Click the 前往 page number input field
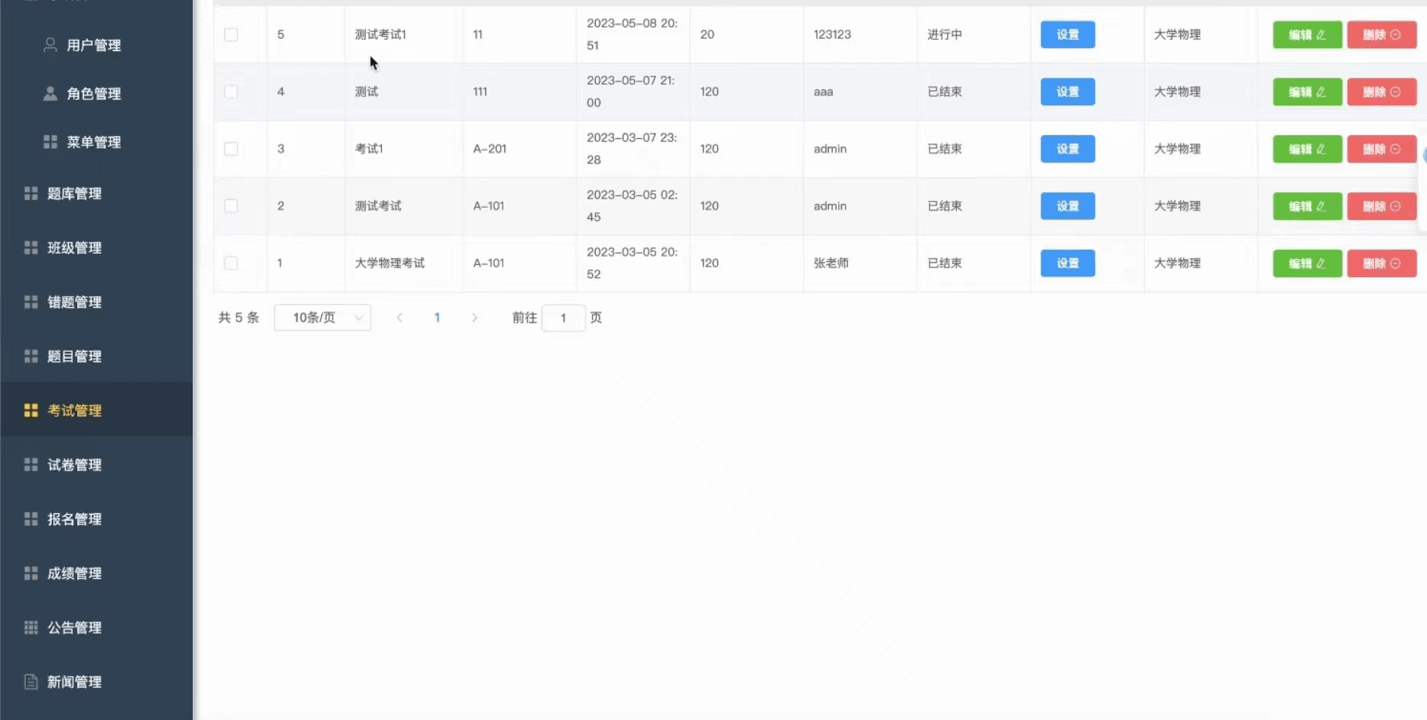Screen dimensions: 1427x720 pyautogui.click(x=564, y=318)
